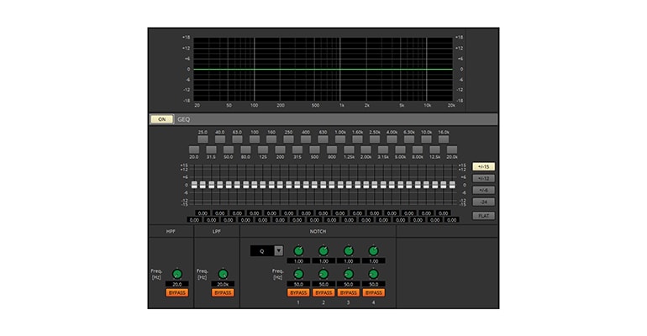Select the notch 4 Q knob
647x336 pixels.
[x=373, y=250]
